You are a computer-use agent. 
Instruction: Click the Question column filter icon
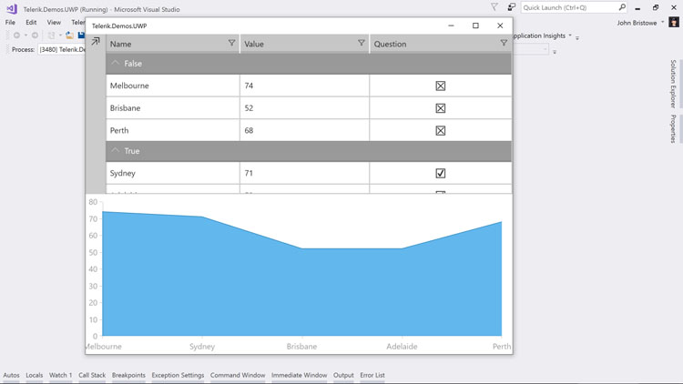[x=504, y=43]
